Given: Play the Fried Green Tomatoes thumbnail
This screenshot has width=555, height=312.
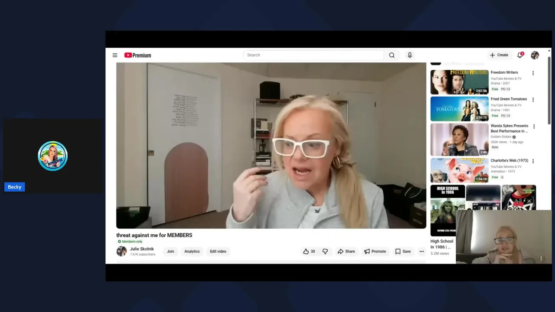Looking at the screenshot, I should click(459, 109).
